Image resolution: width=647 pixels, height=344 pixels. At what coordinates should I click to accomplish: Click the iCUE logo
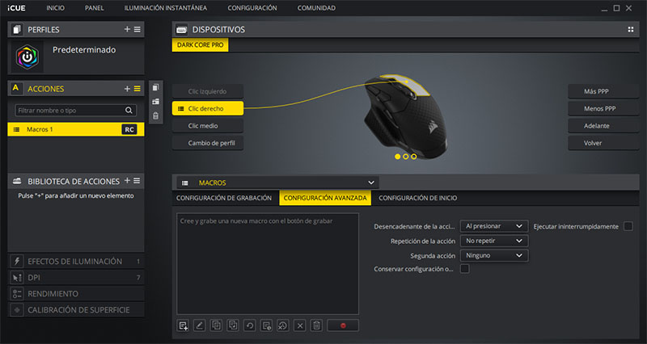tap(16, 8)
